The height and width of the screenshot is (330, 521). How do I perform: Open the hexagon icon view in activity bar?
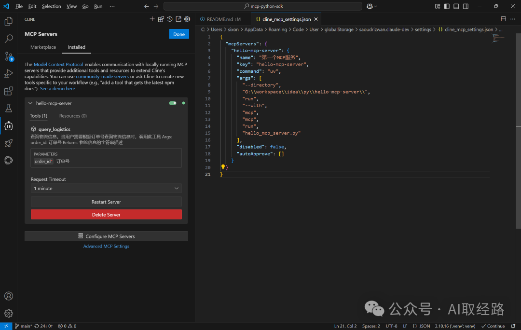coord(9,161)
